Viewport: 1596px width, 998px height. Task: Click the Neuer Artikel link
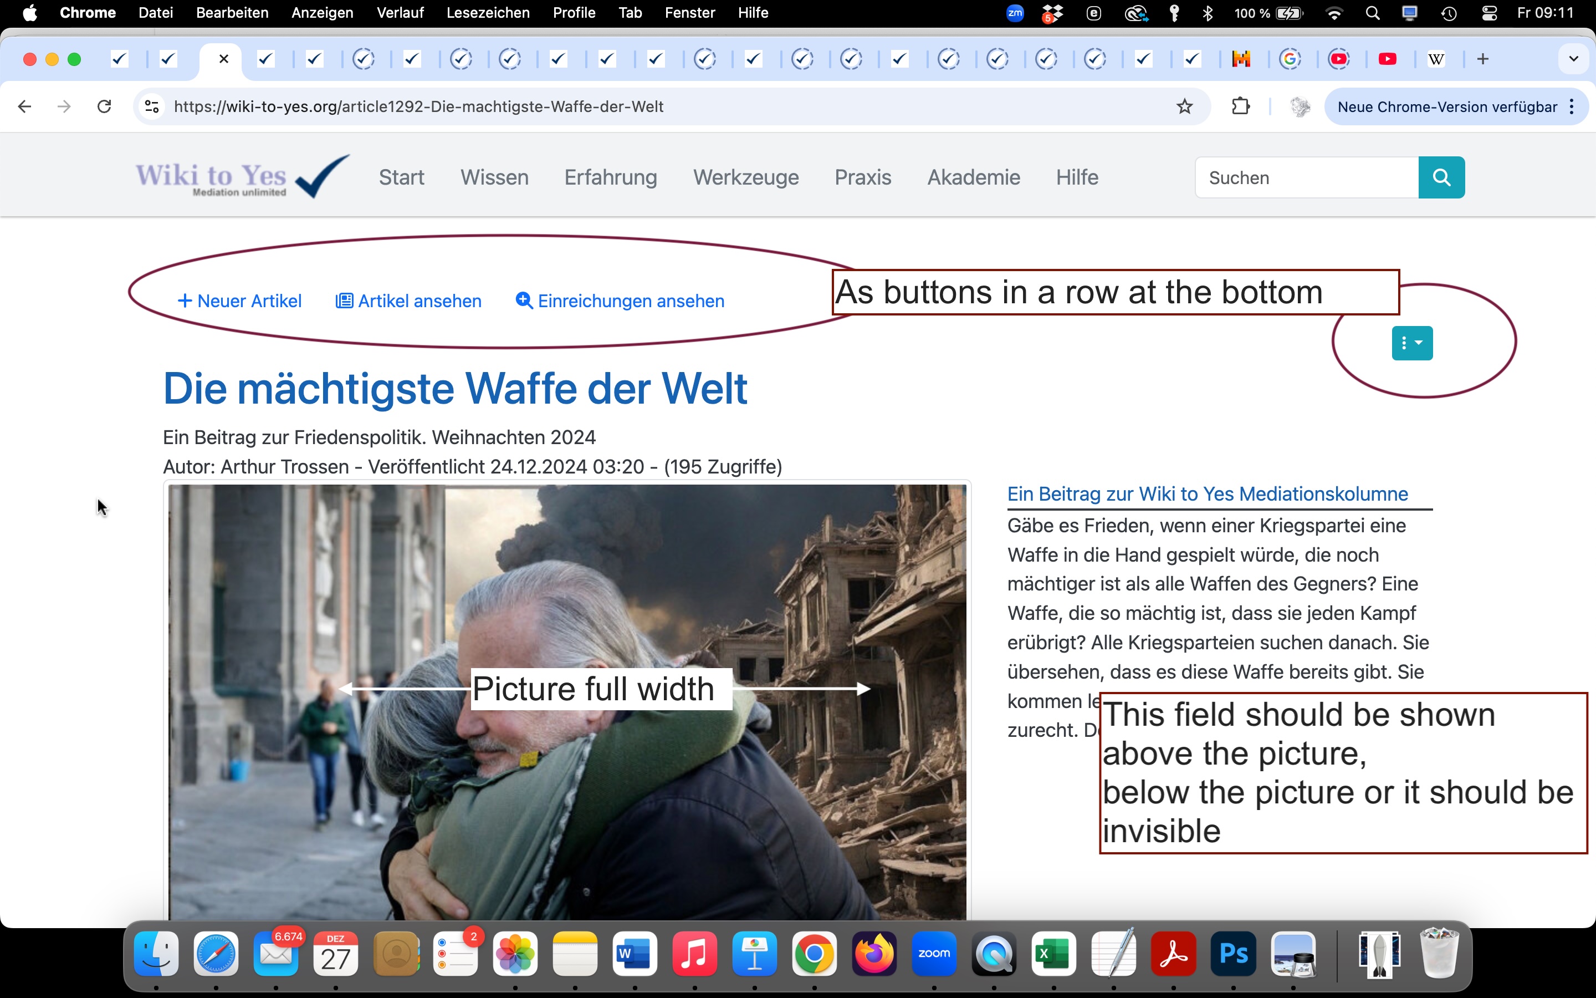(240, 301)
